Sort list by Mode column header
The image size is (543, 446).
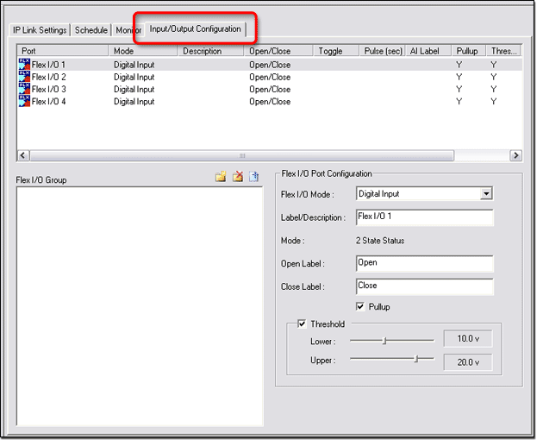[x=144, y=51]
